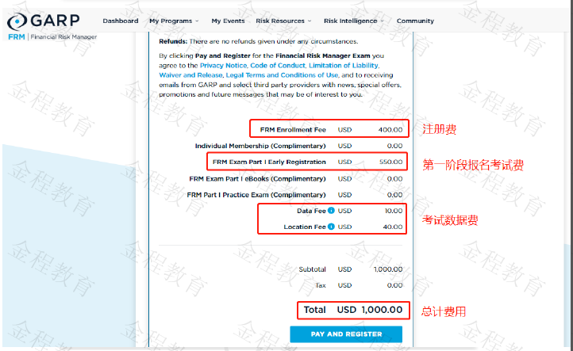Click the Subtotal 1,000.00 amount

388,269
